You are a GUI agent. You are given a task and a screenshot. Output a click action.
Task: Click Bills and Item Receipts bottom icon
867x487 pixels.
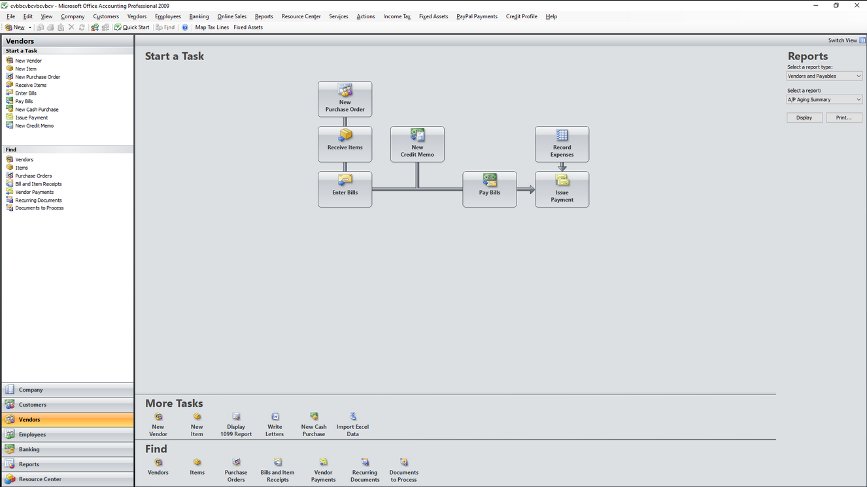(277, 462)
